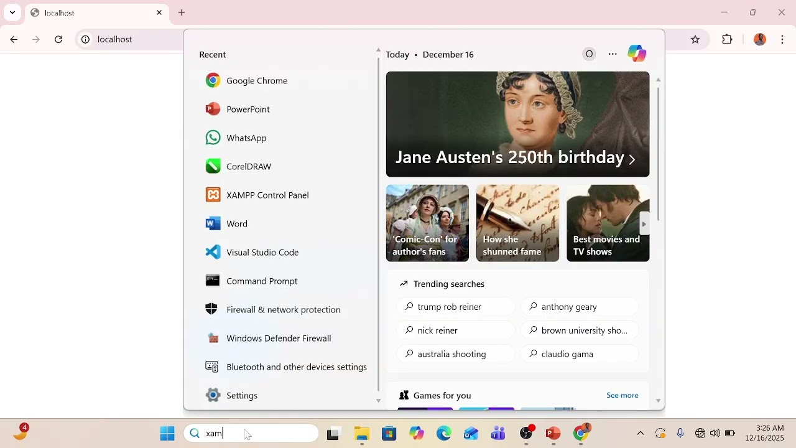Open Chrome extensions puzzle icon

[727, 39]
